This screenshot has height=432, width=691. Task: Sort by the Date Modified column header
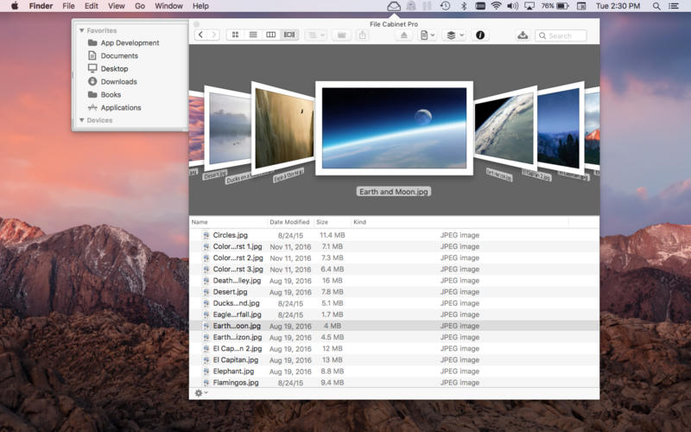coord(290,222)
